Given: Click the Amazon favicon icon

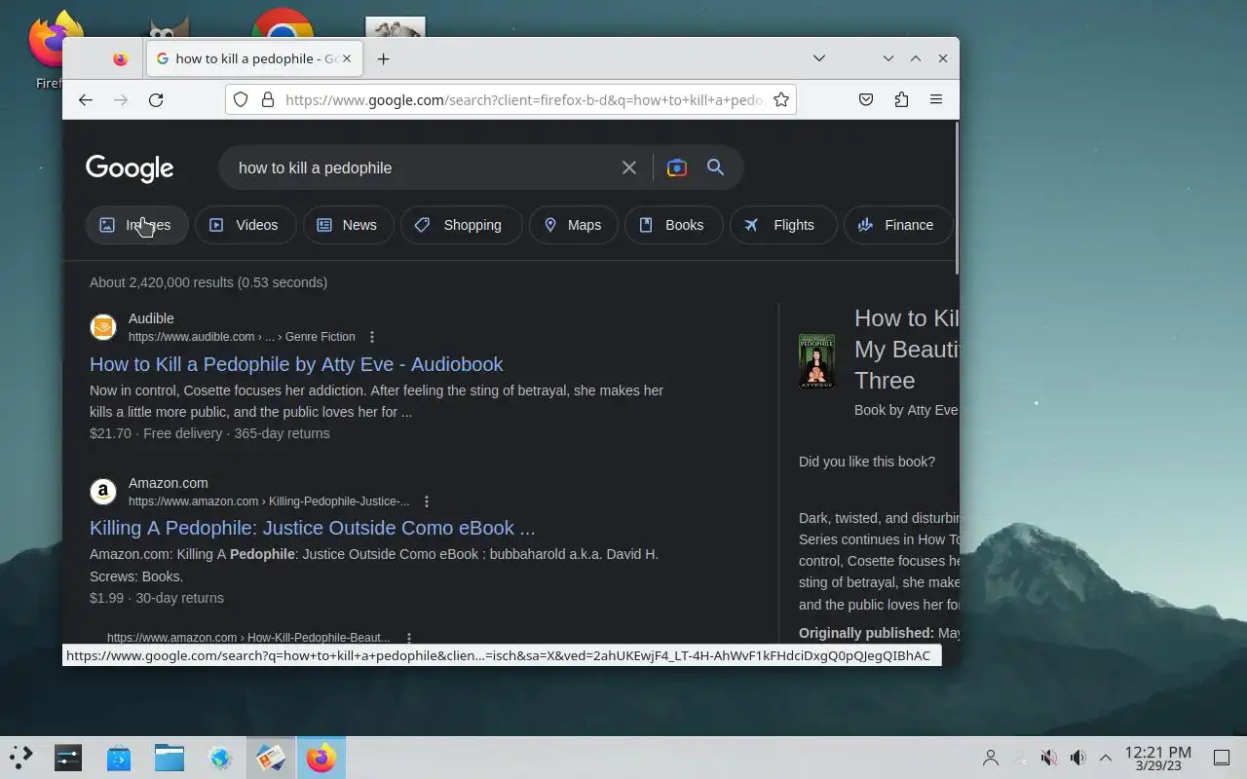Looking at the screenshot, I should [103, 492].
